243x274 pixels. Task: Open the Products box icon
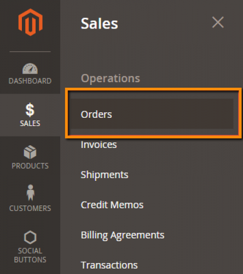pyautogui.click(x=30, y=152)
